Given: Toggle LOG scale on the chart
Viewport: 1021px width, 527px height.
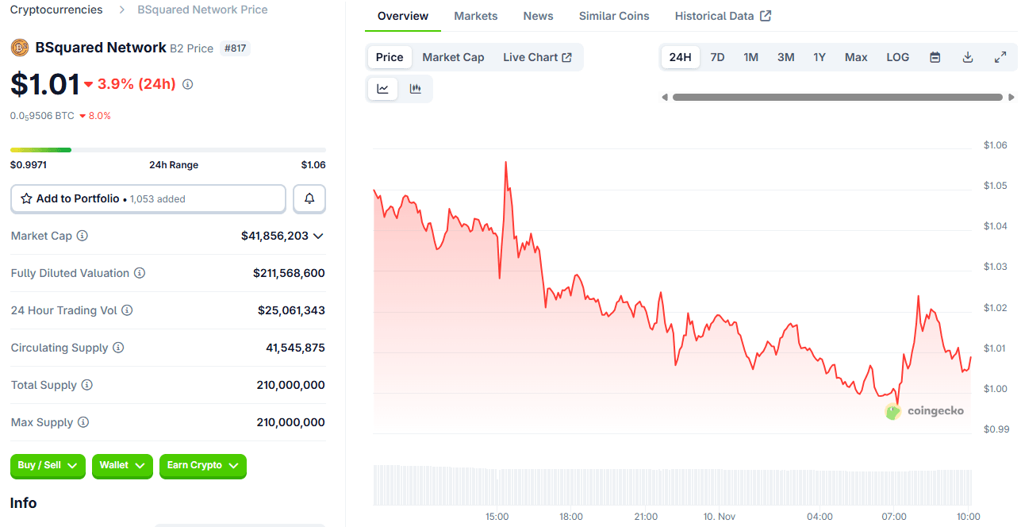Looking at the screenshot, I should tap(897, 57).
